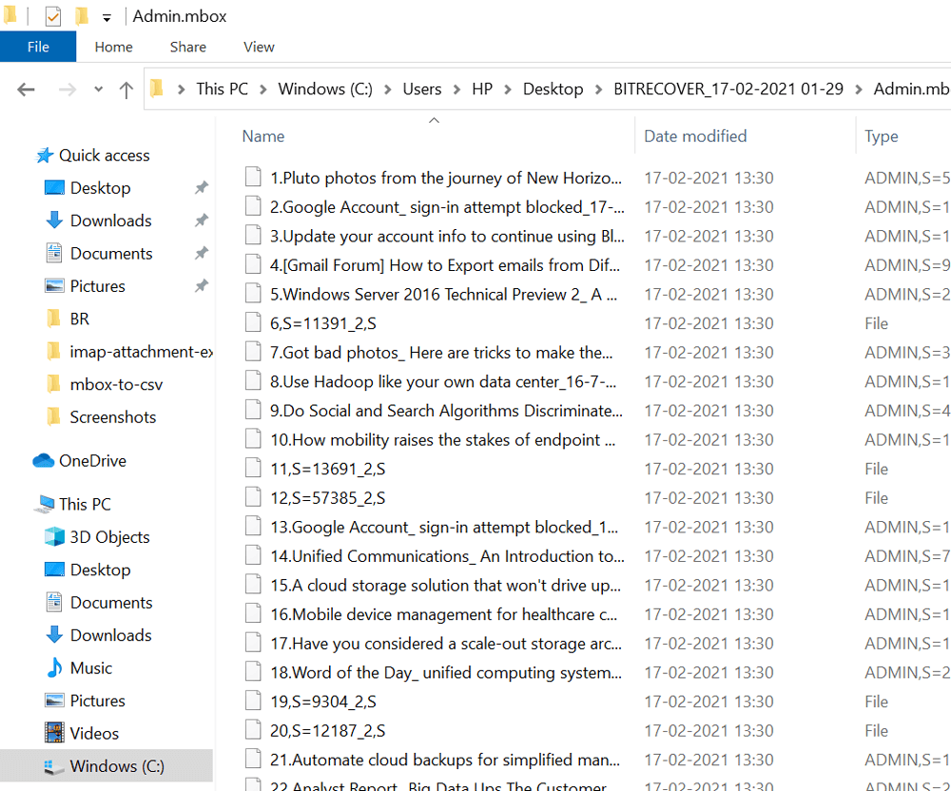Screen dimensions: 951x791
Task: Click BITRECOVER_17-02-2021 01-29 breadcrumb
Action: 728,89
